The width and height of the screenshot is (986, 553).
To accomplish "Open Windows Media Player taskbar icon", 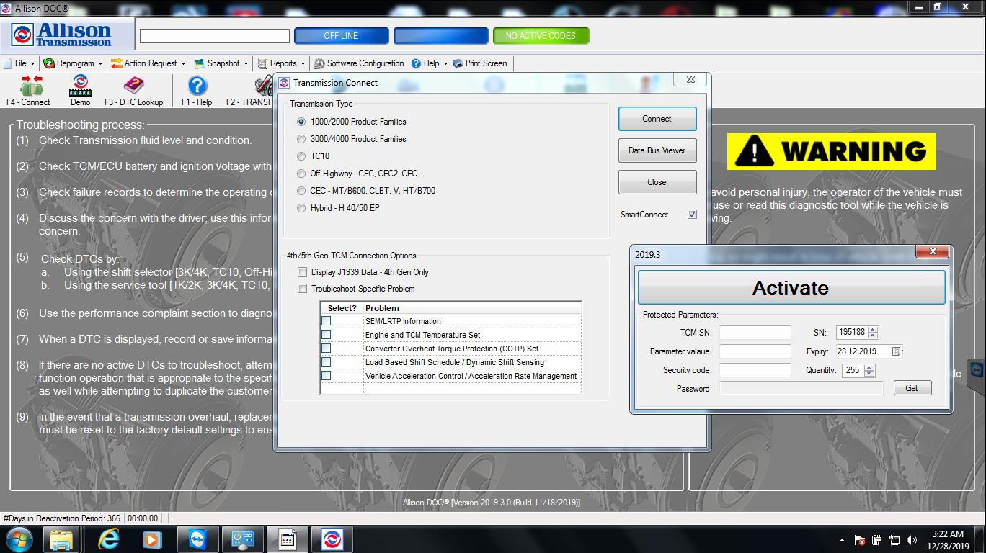I will coord(152,539).
